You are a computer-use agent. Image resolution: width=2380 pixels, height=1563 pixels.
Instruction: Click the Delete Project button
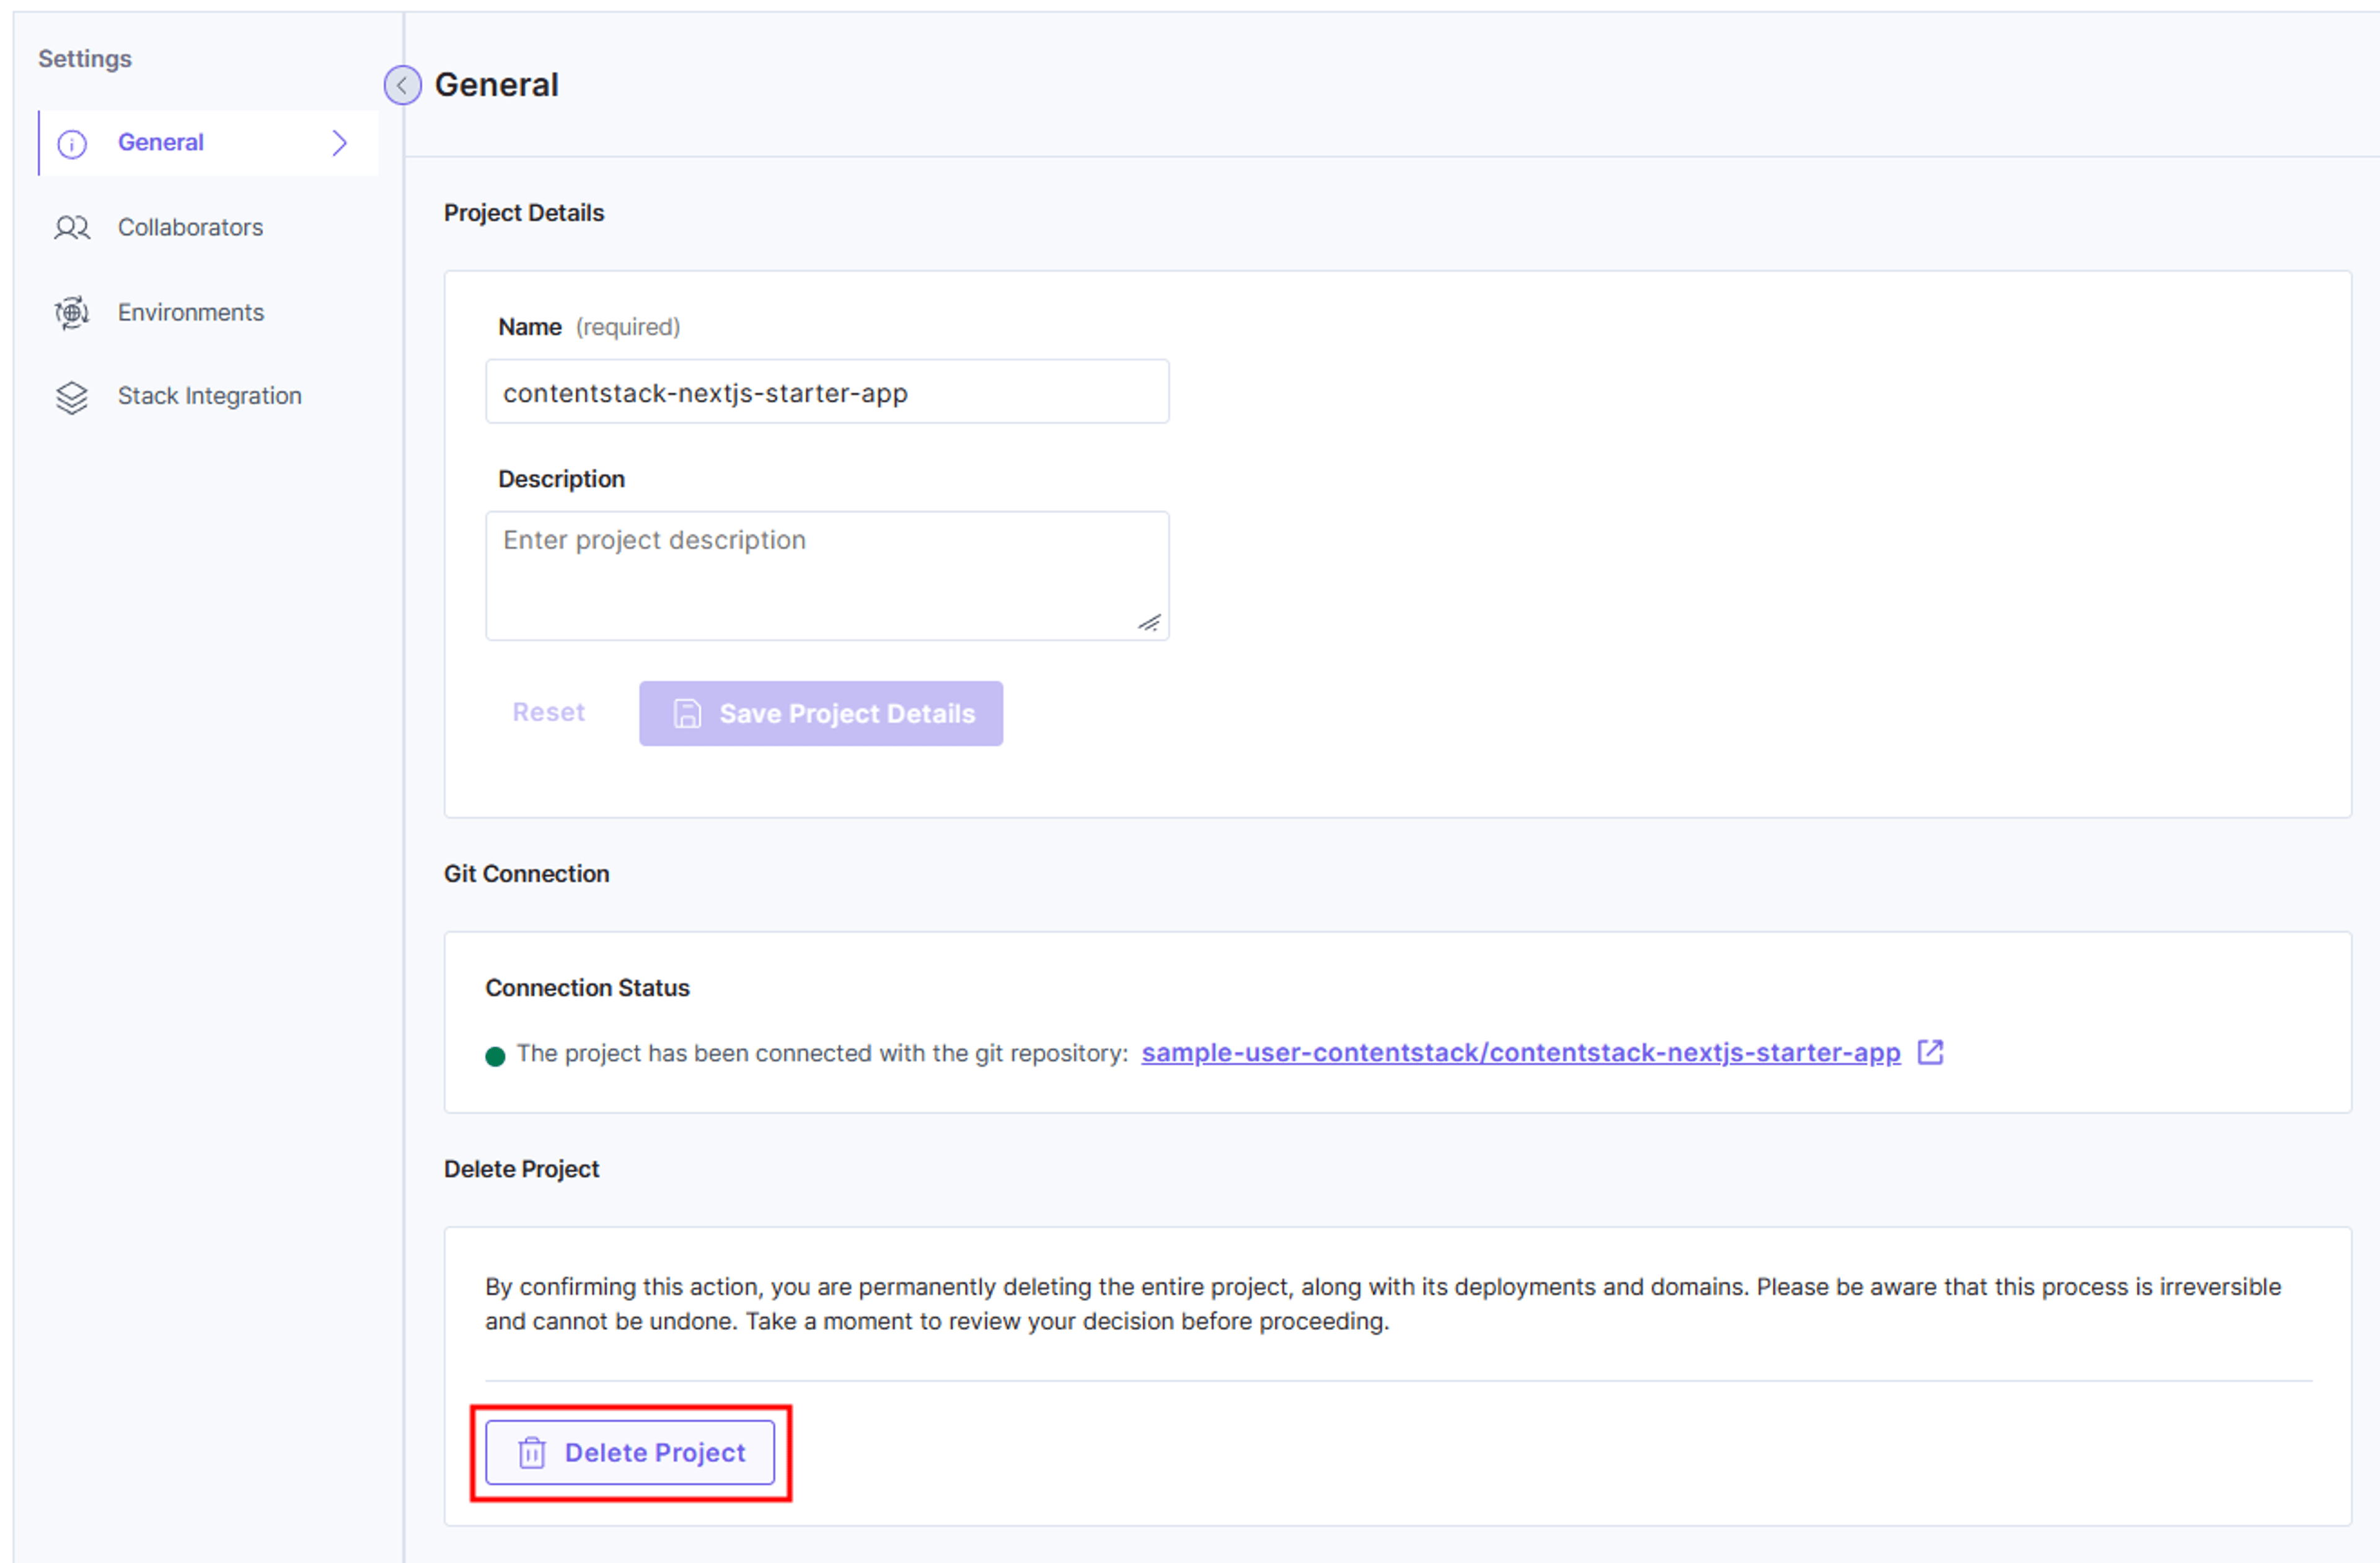pos(630,1452)
